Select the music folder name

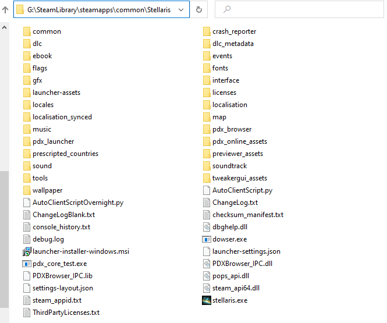coord(42,129)
